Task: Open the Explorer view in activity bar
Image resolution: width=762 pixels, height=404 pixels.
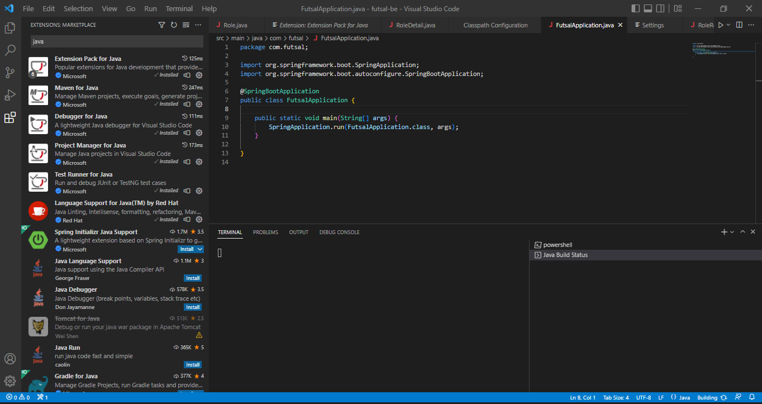Action: [10, 28]
